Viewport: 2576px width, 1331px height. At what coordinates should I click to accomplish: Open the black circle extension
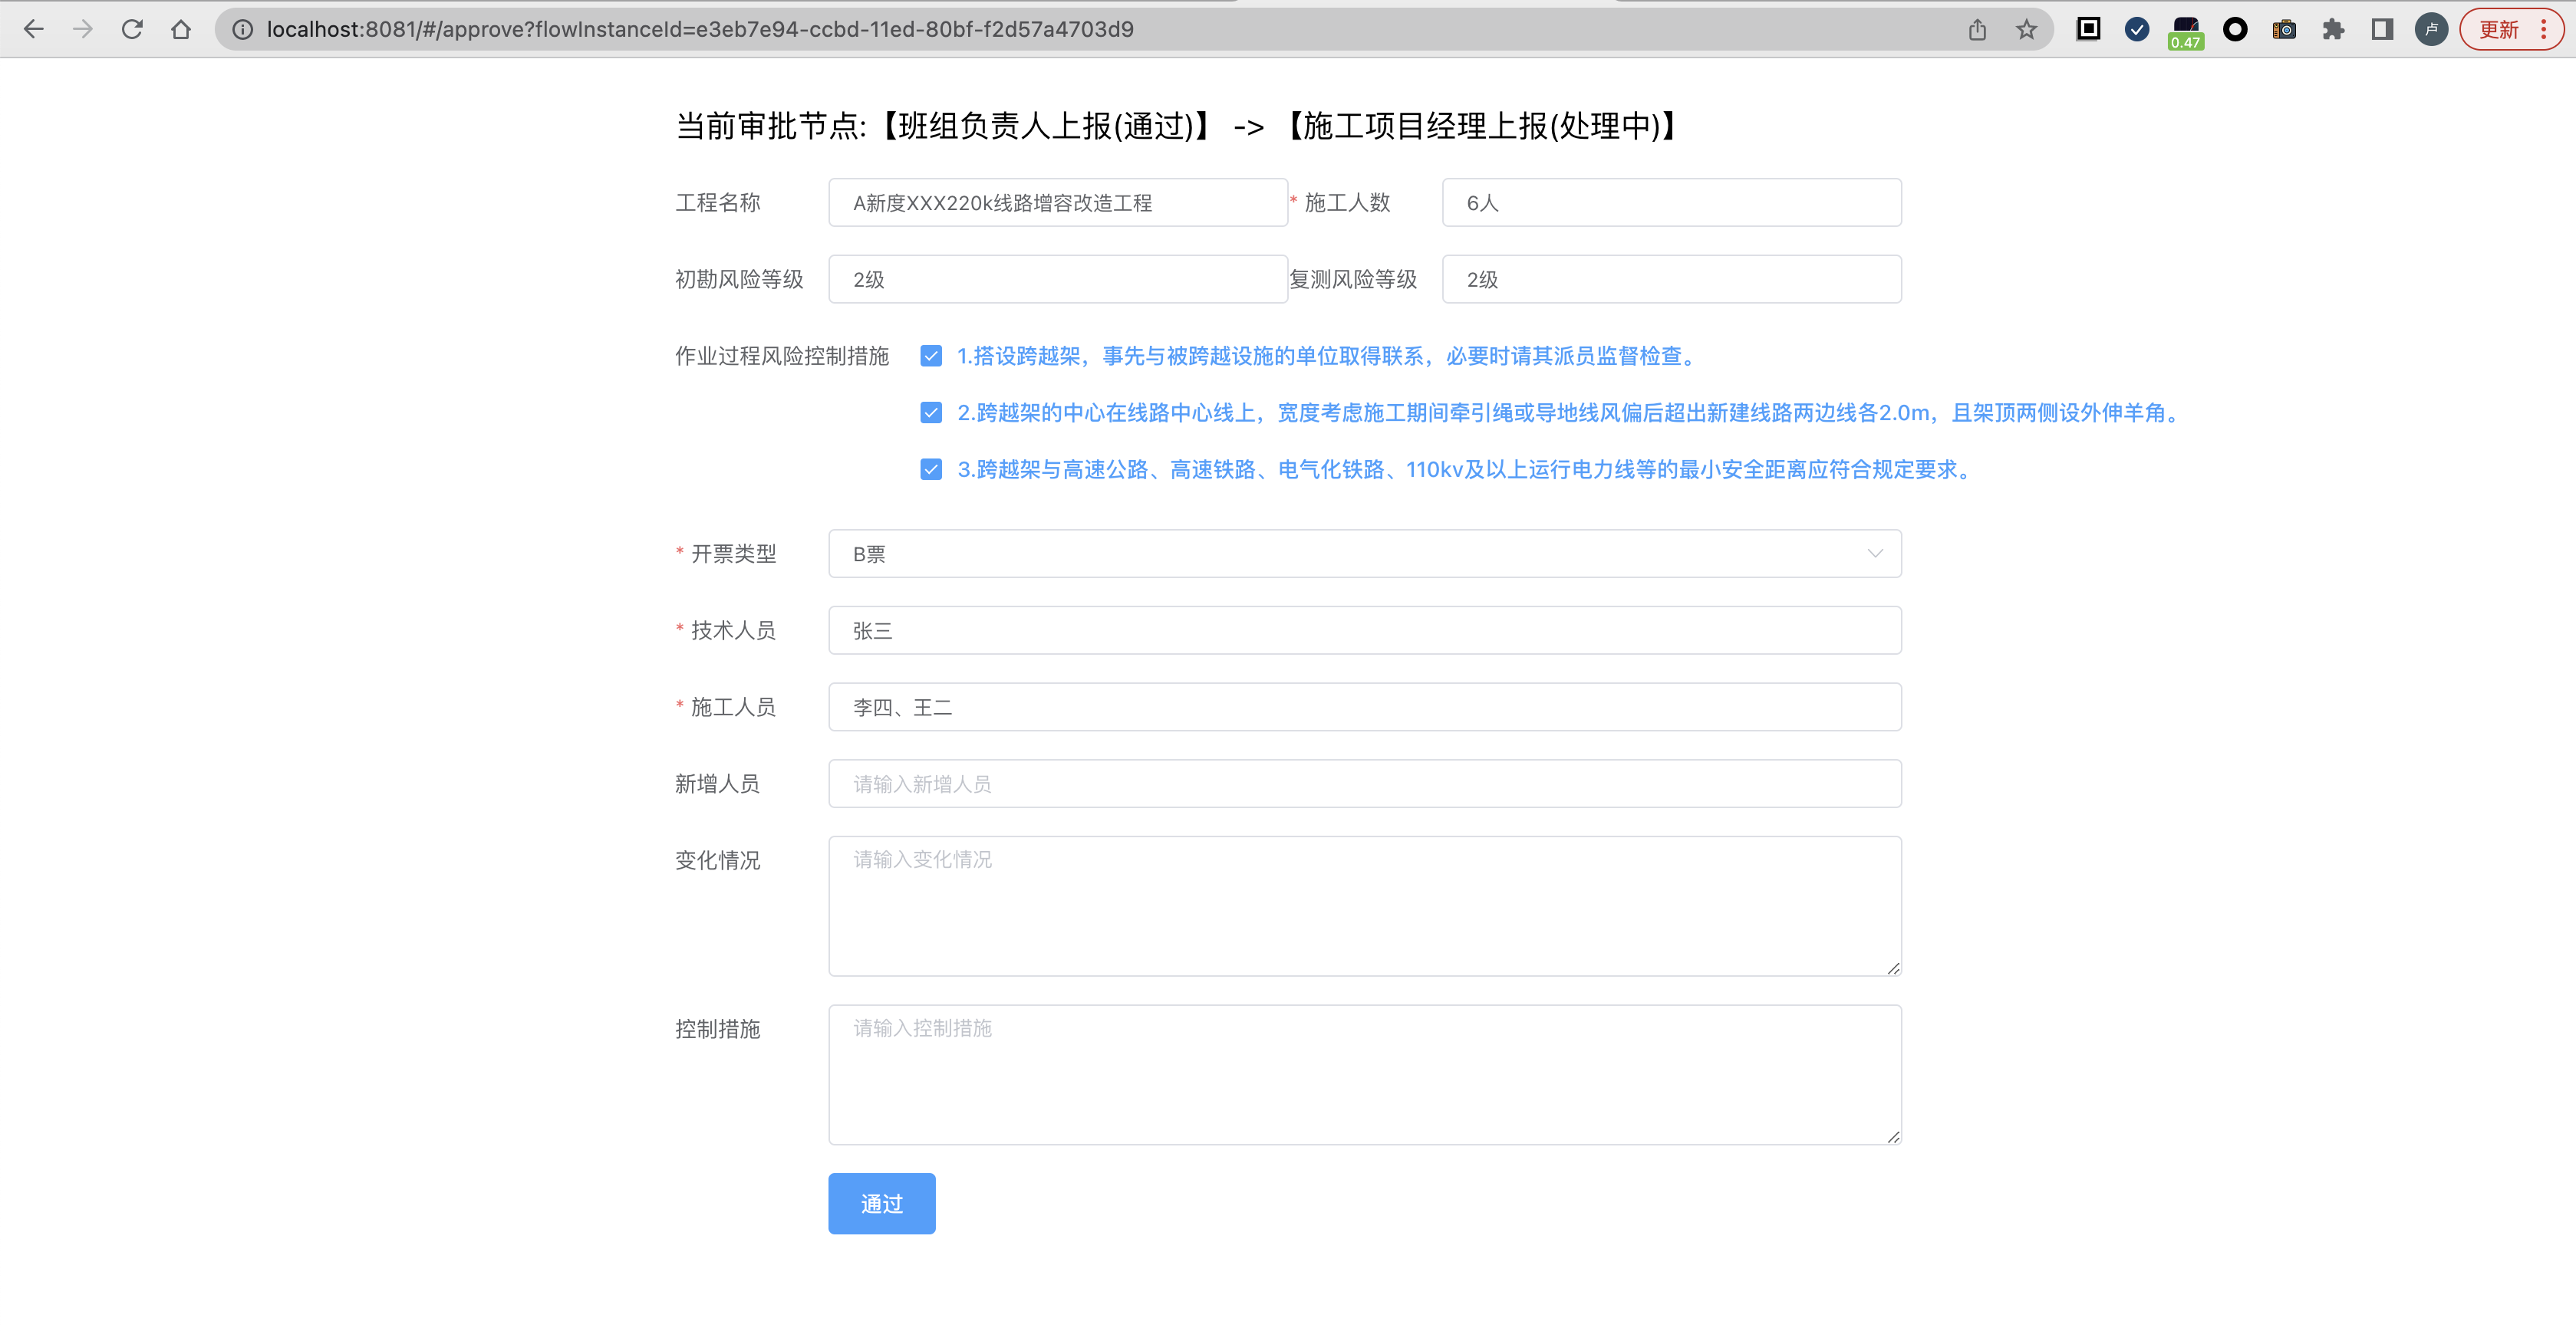2235,29
